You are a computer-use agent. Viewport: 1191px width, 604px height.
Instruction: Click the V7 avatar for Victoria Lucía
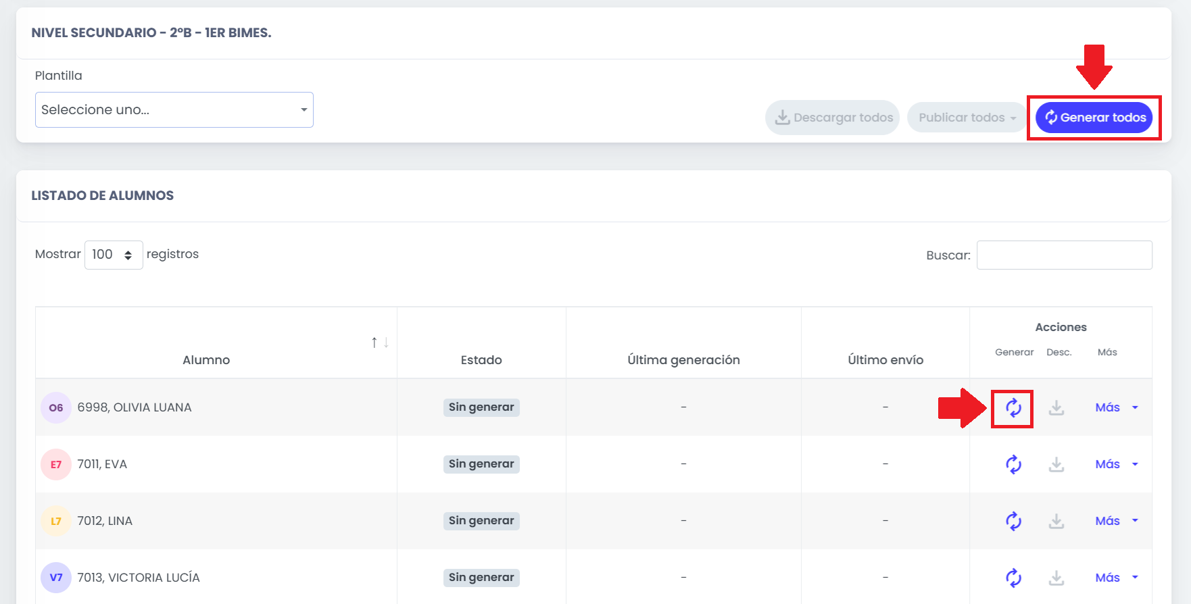coord(56,578)
